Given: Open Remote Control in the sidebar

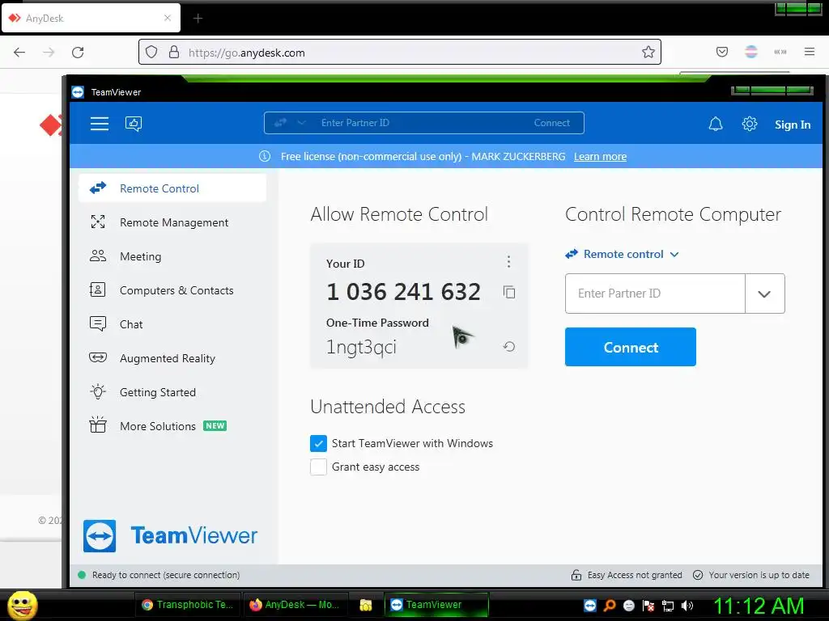Looking at the screenshot, I should (172, 188).
